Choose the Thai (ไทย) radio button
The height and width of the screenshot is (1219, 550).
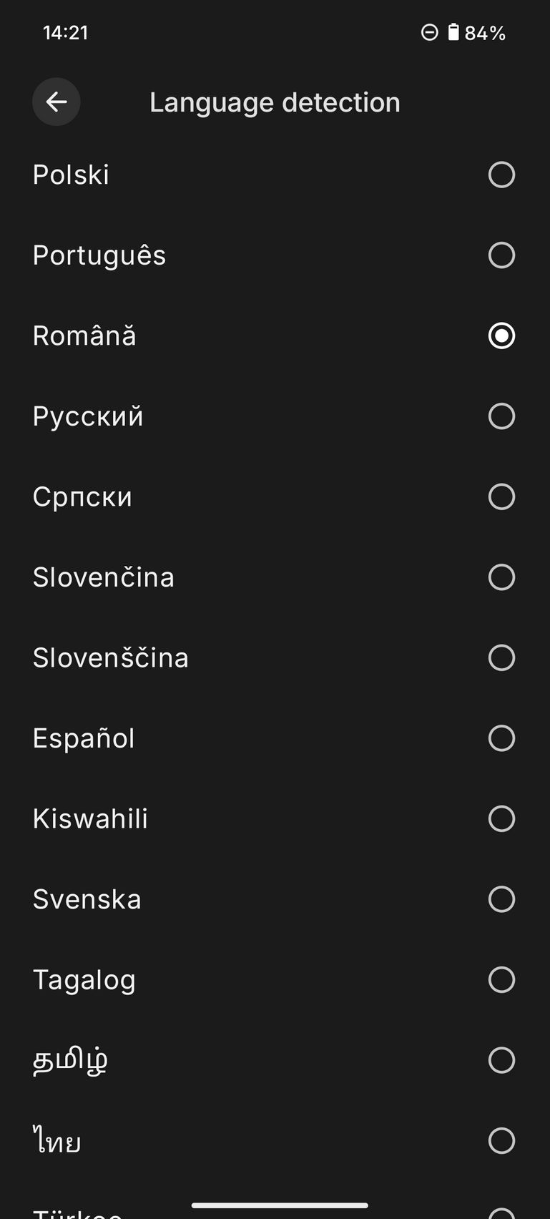501,1141
